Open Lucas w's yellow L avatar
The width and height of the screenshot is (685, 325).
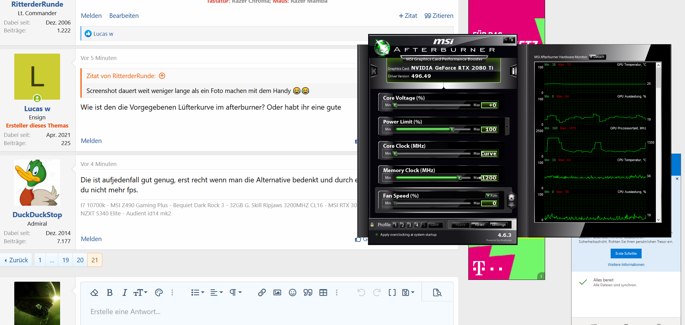[x=37, y=77]
